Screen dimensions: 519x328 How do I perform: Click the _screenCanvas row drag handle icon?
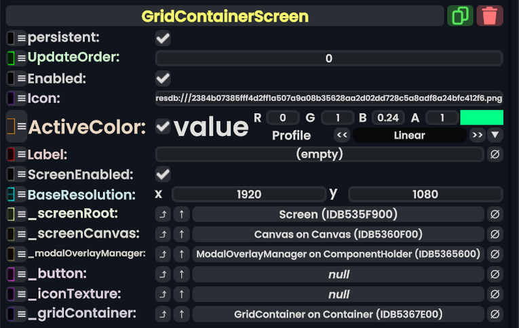[x=22, y=234]
